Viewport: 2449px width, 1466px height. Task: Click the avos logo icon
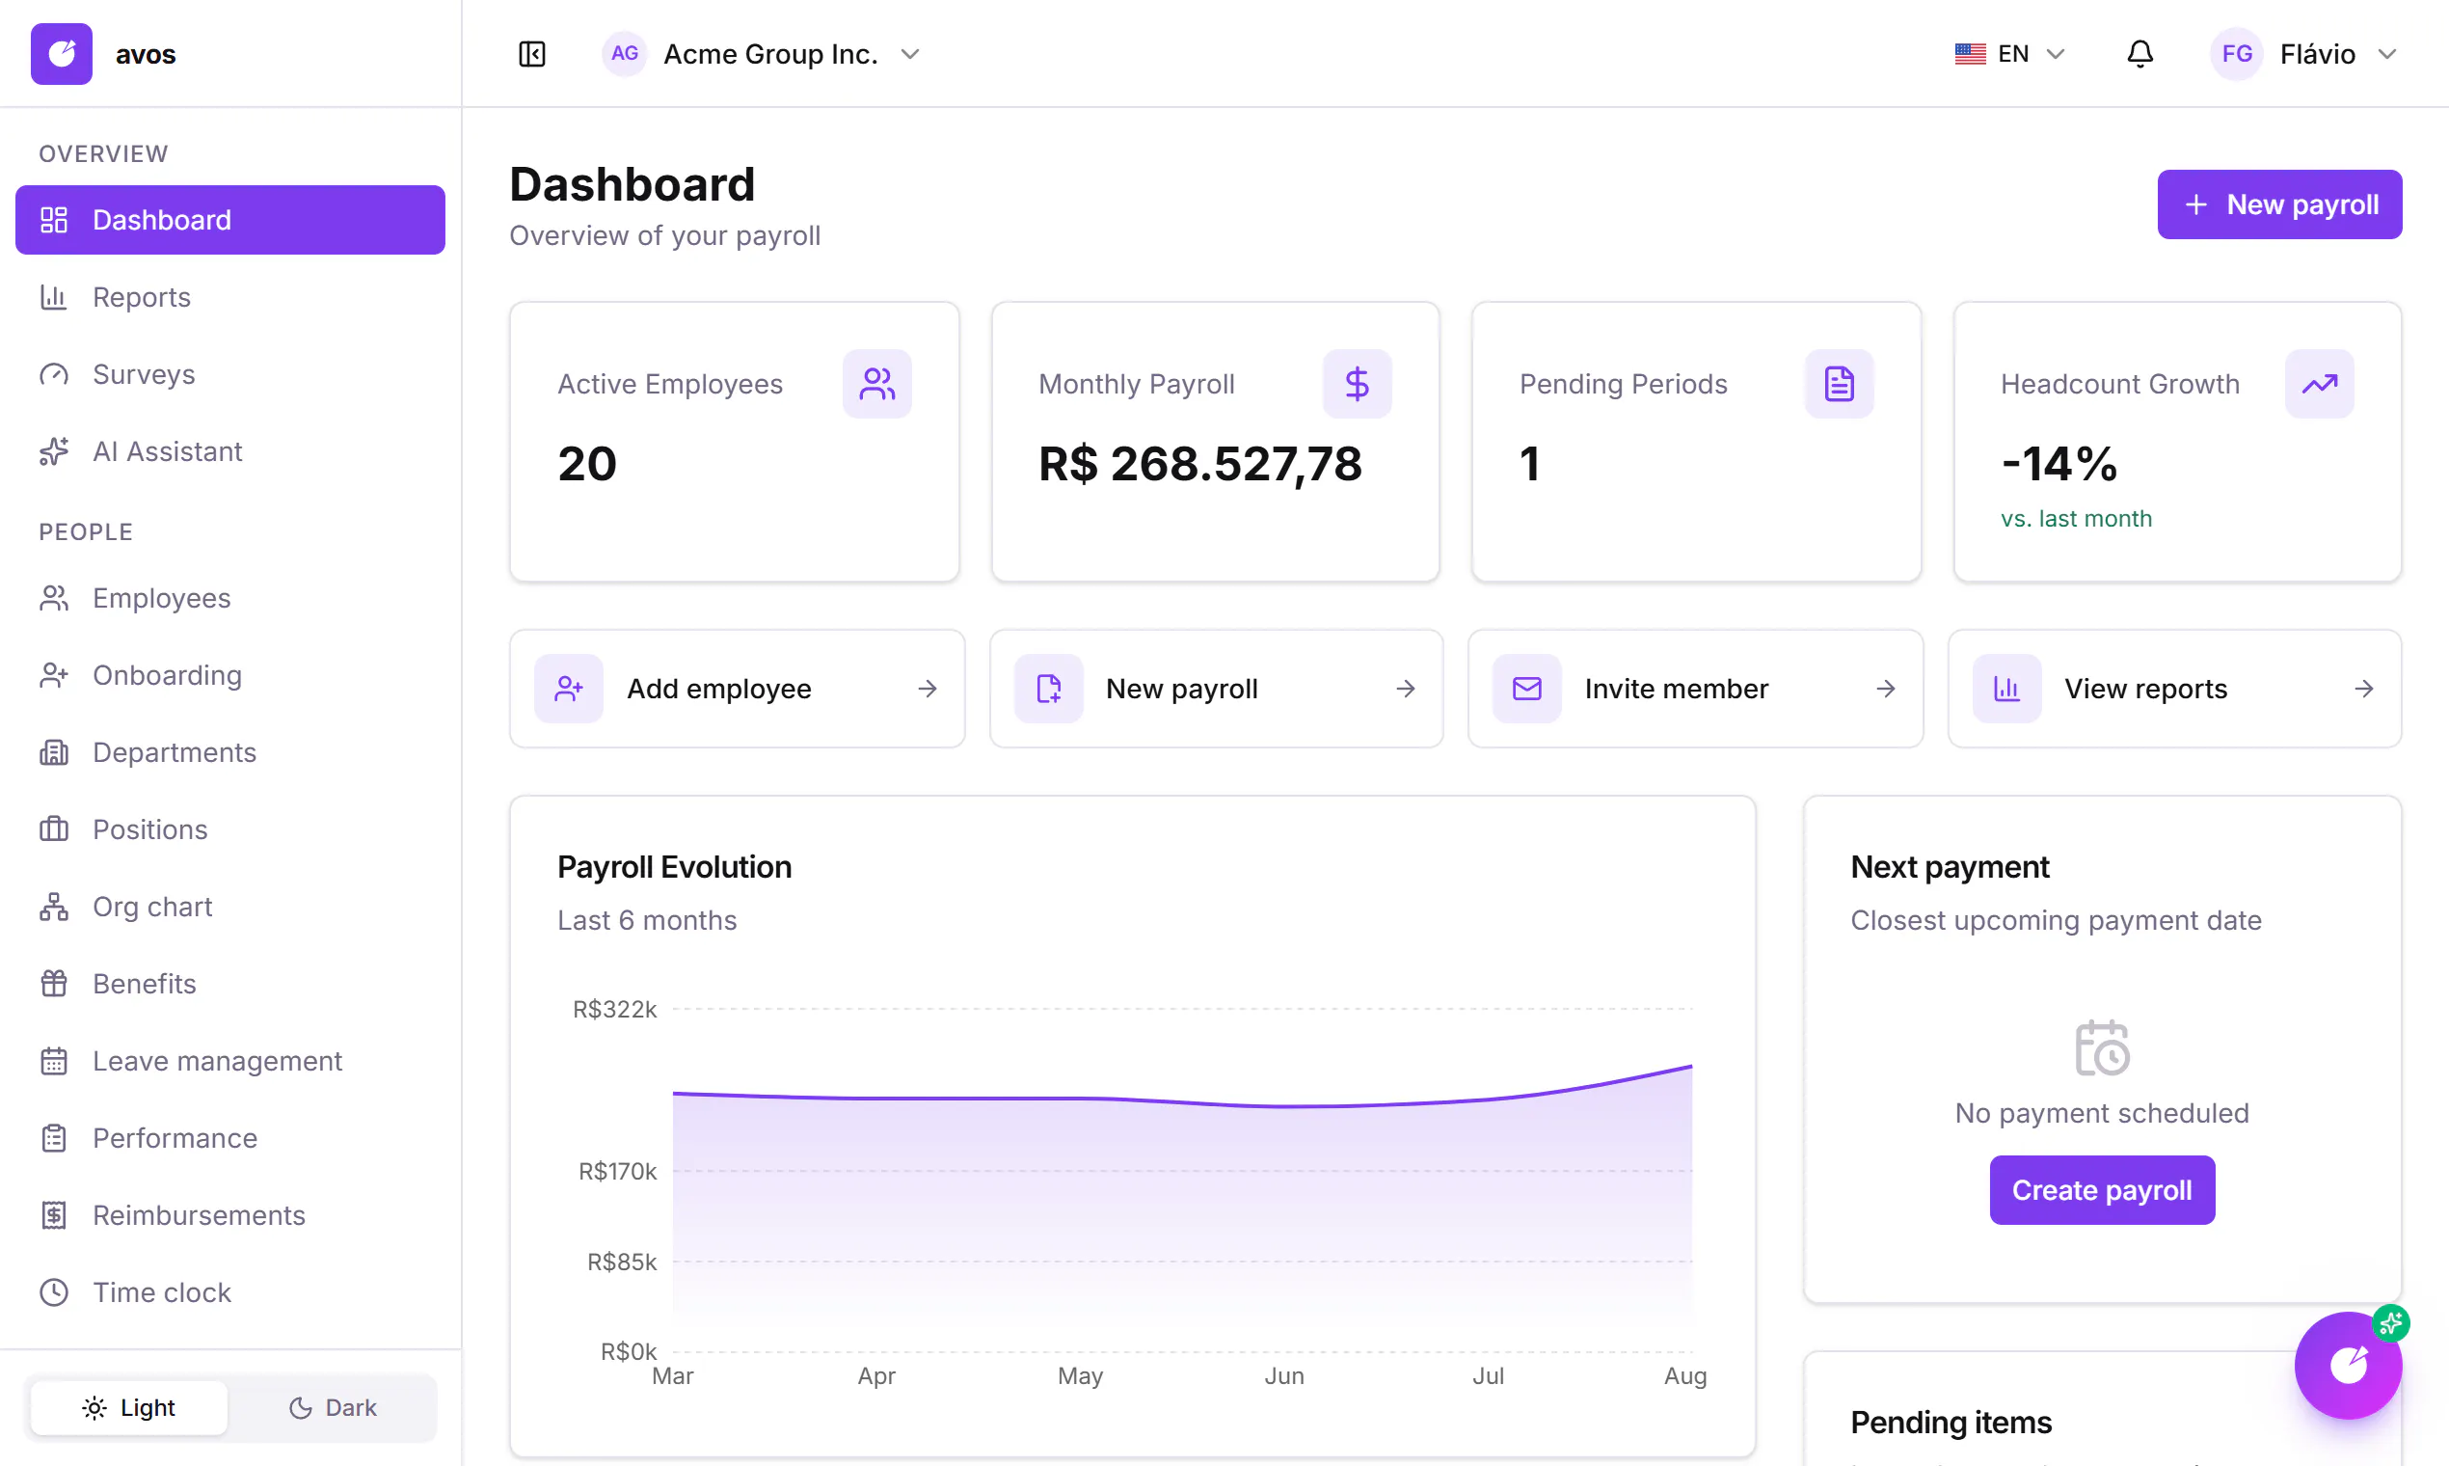coord(62,53)
